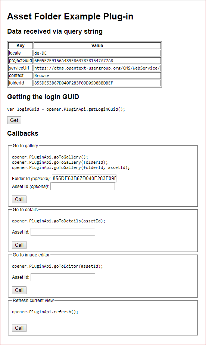Select the serviceUrl value cell
This screenshot has width=206, height=345.
97,68
